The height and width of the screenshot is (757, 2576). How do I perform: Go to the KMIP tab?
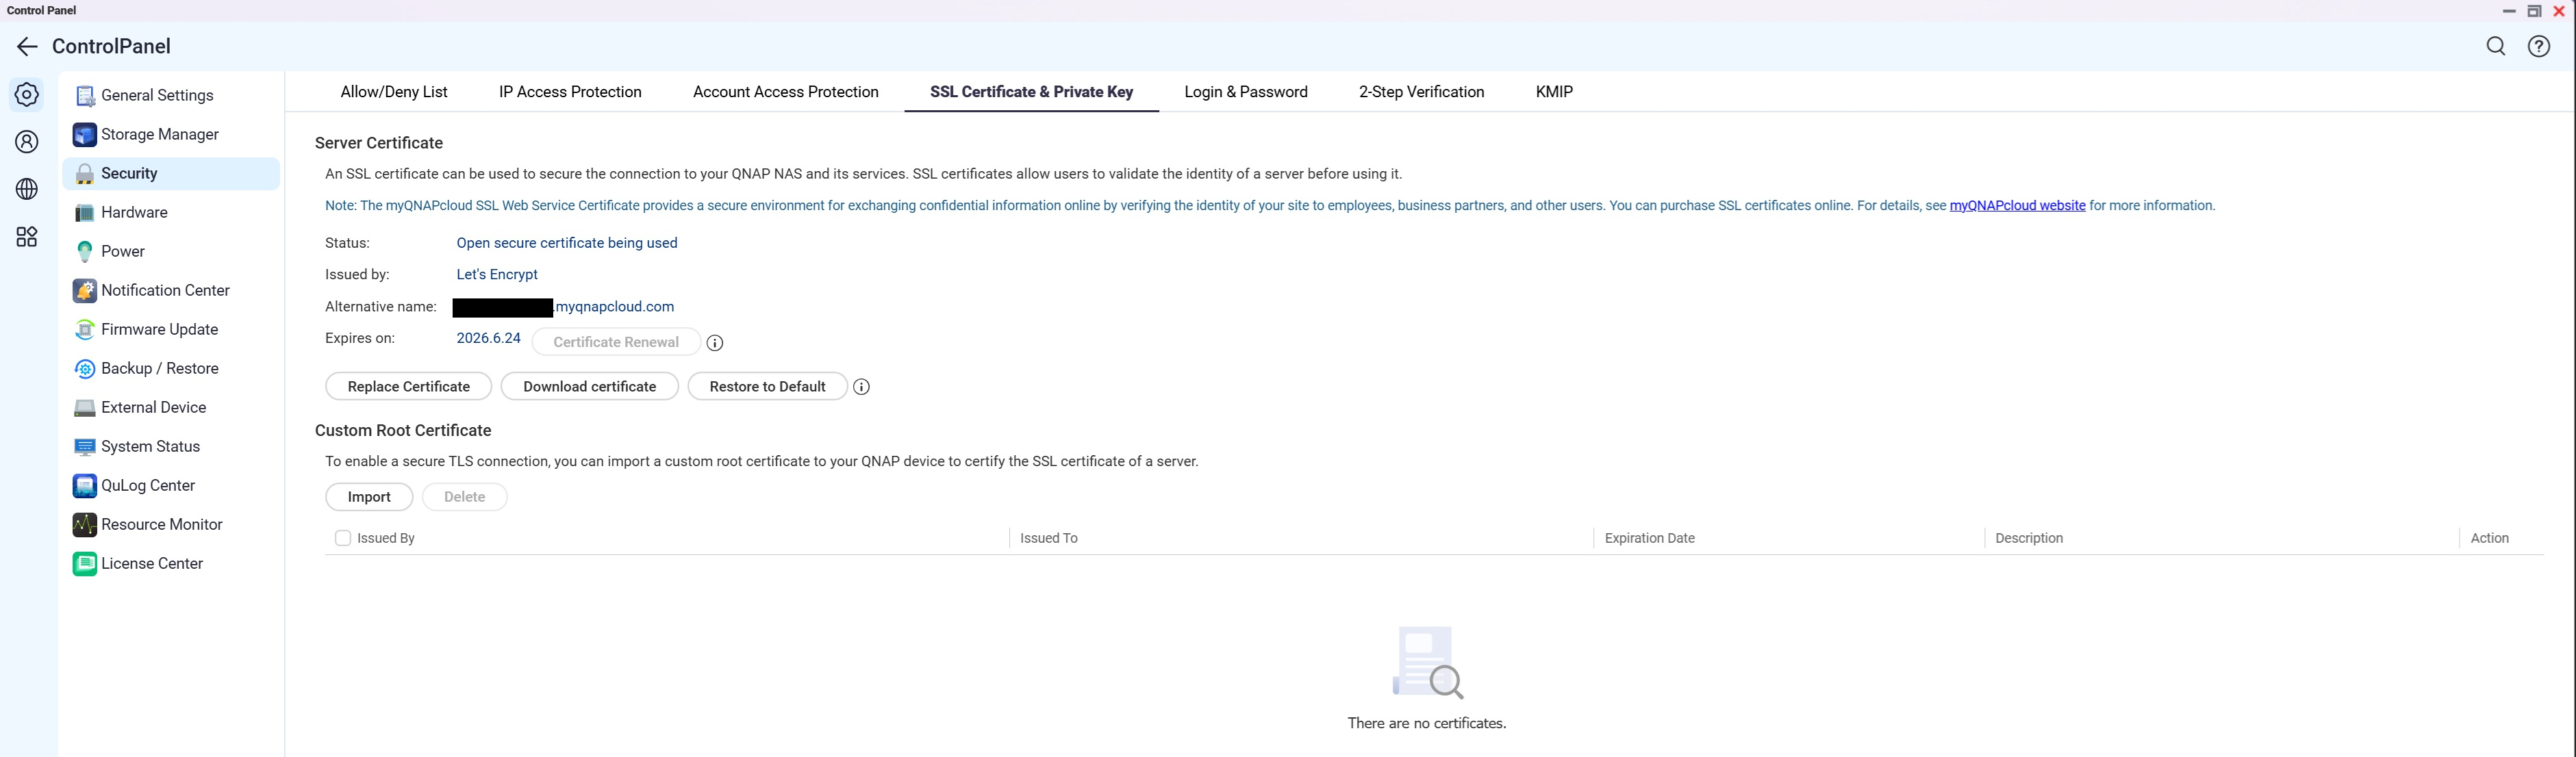(1553, 92)
